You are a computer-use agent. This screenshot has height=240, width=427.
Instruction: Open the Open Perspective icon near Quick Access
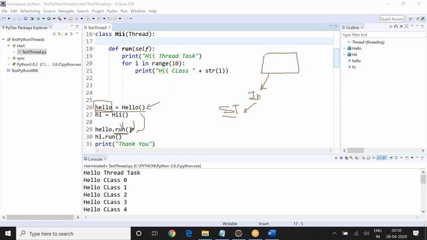tap(410, 19)
